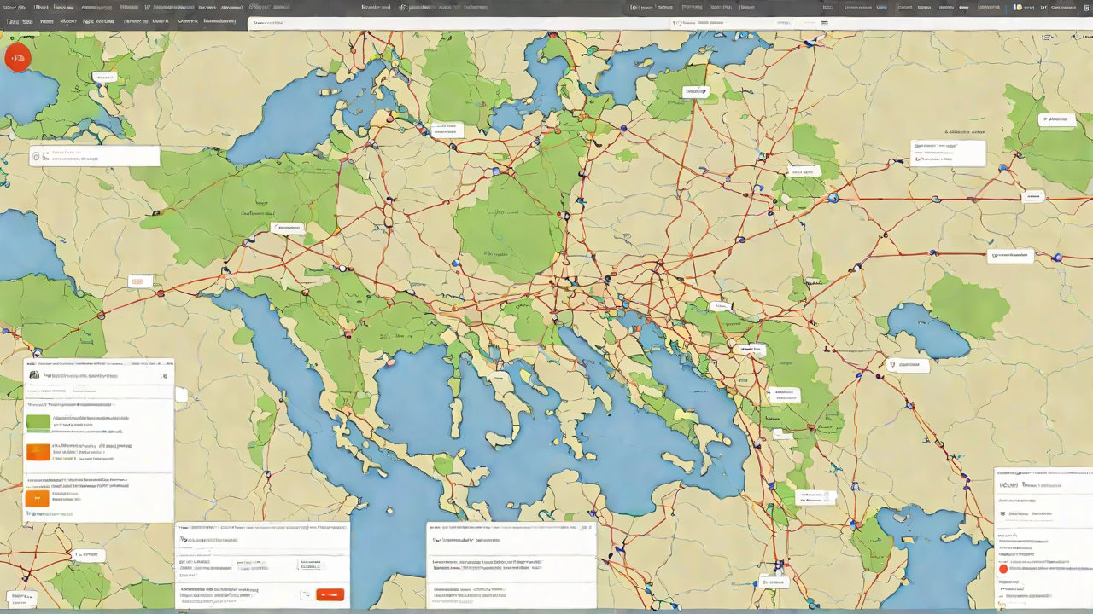Click the small white square beside the left panel
The image size is (1093, 614).
pyautogui.click(x=181, y=394)
